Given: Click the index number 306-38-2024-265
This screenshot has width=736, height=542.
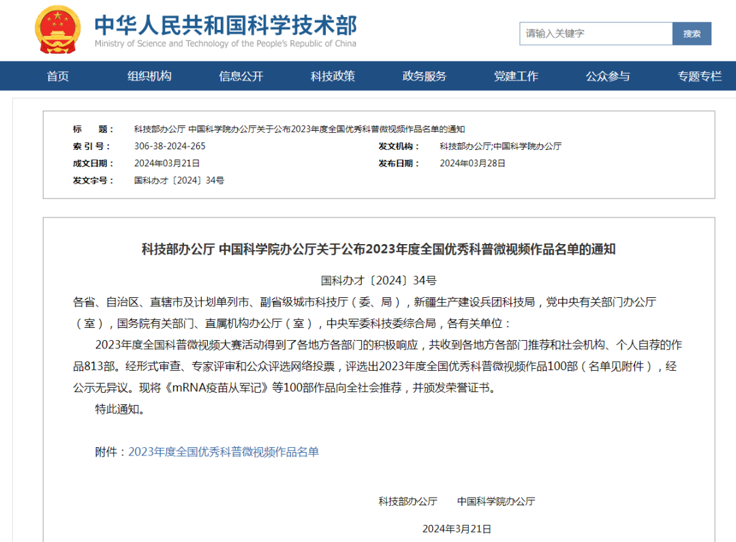Looking at the screenshot, I should point(170,146).
